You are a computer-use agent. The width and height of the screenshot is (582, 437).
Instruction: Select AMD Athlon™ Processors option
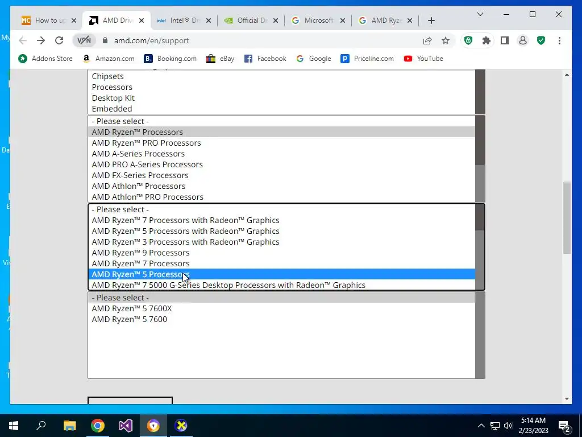pos(281,186)
